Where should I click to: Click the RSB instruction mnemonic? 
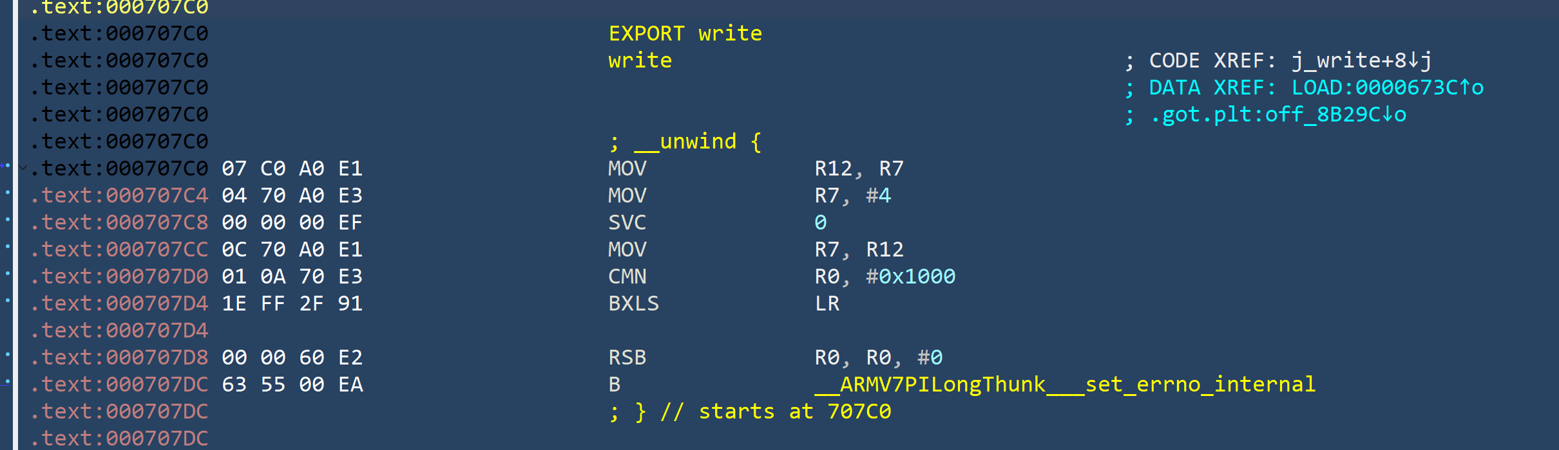click(627, 357)
